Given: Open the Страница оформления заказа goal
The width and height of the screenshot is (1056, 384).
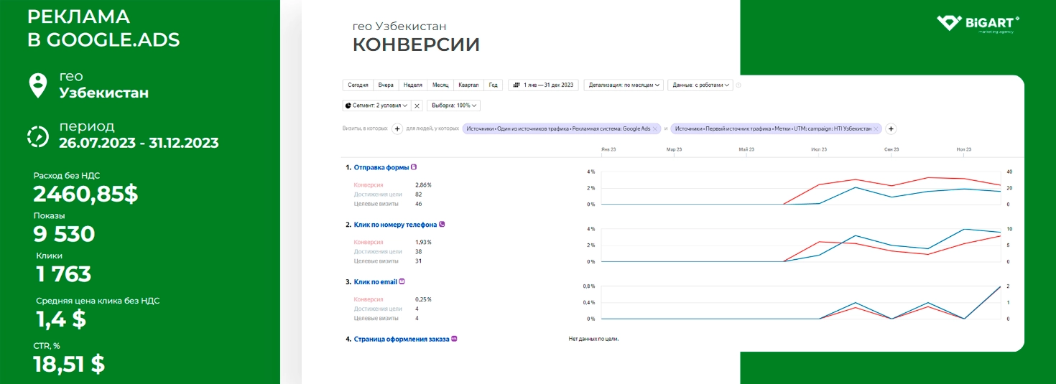Looking at the screenshot, I should [402, 339].
